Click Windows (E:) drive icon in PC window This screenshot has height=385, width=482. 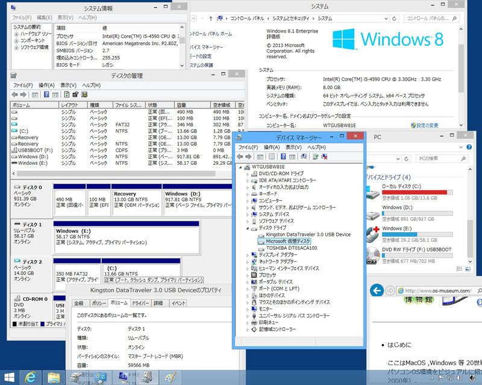coord(373,234)
